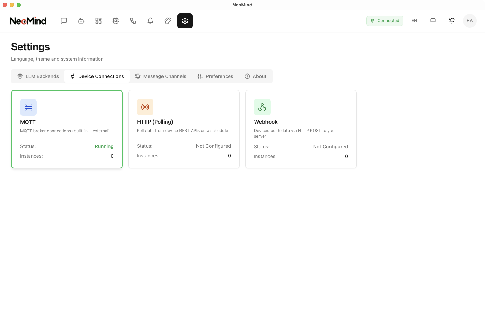This screenshot has width=485, height=312.
Task: Open the Message Channels tab
Action: (x=160, y=76)
